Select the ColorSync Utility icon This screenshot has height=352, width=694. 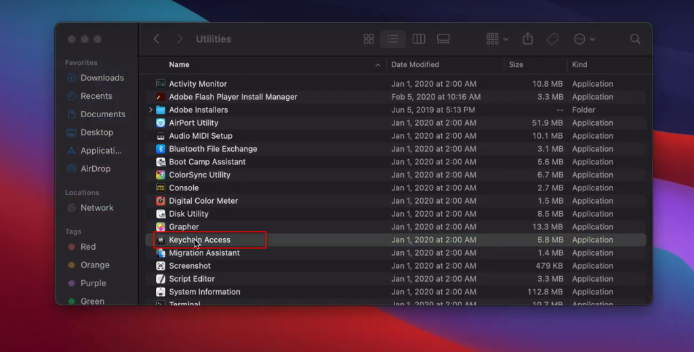[161, 175]
